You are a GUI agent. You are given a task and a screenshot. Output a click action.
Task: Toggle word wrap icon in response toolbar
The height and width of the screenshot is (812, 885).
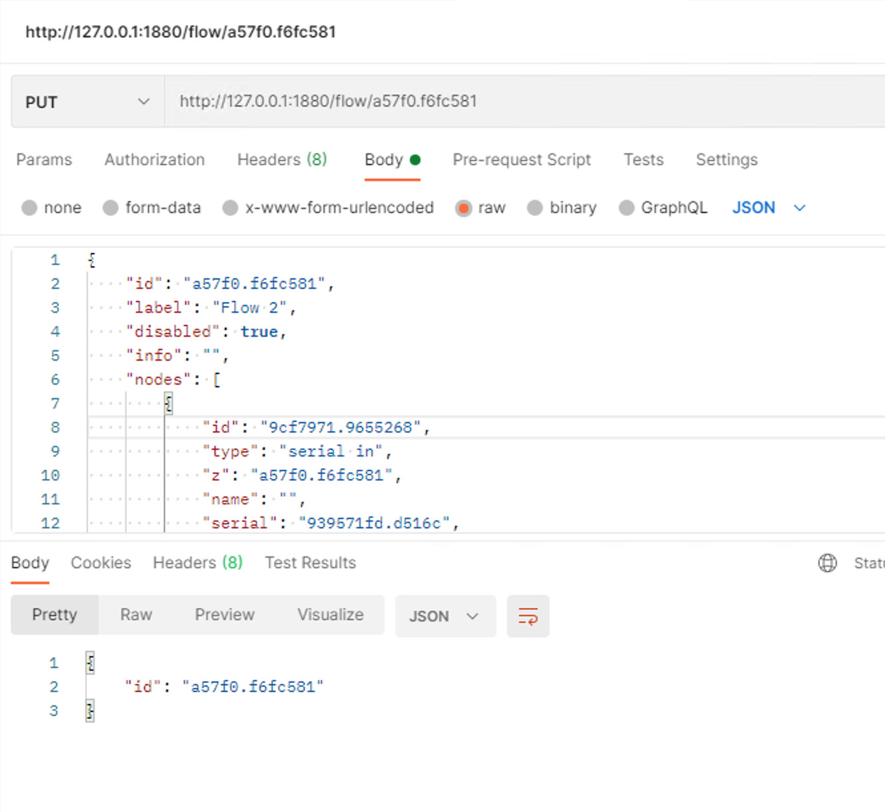(528, 616)
